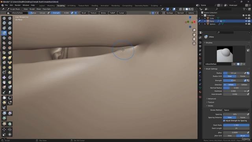Image resolution: width=252 pixels, height=142 pixels.
Task: Set Radius Unit to Scene
Action: click(243, 76)
